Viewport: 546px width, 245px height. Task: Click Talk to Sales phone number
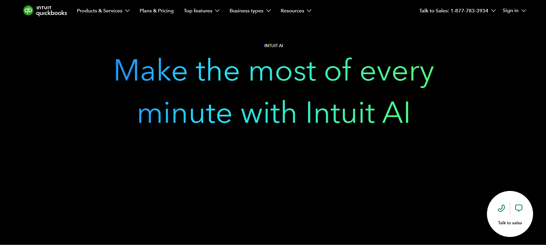pos(454,11)
